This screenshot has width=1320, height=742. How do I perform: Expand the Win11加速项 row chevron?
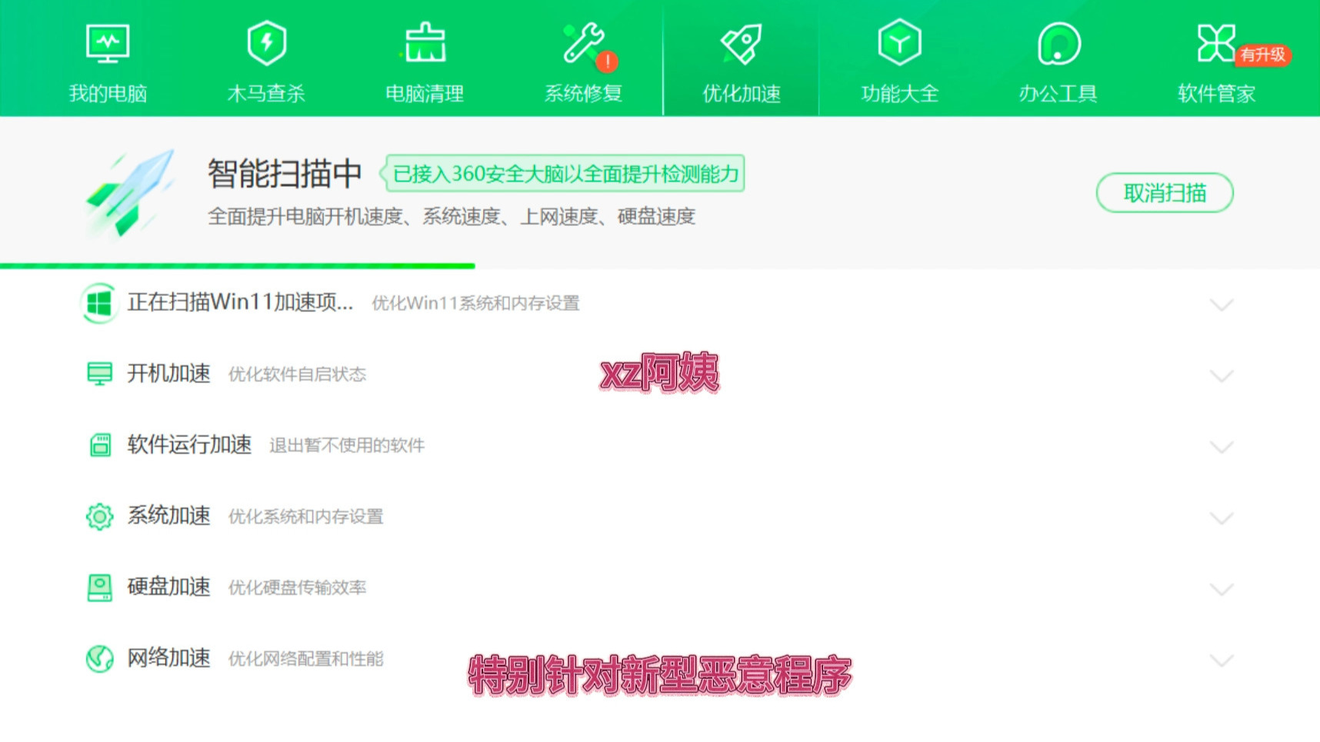pos(1222,305)
